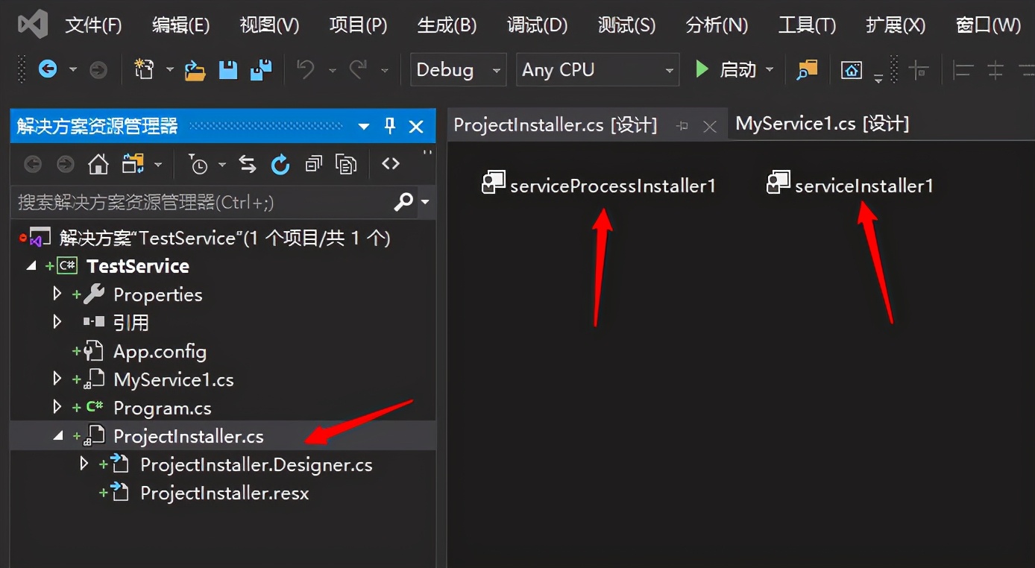This screenshot has width=1035, height=568.
Task: Open Solution Explorer window options dropdown
Action: [x=364, y=127]
